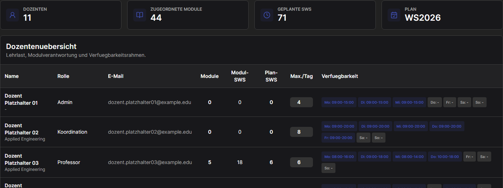Click the Module column header

pyautogui.click(x=210, y=76)
